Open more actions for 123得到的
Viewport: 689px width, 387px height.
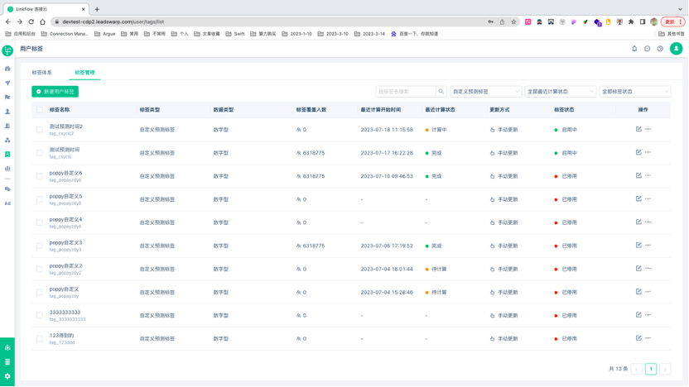point(648,338)
